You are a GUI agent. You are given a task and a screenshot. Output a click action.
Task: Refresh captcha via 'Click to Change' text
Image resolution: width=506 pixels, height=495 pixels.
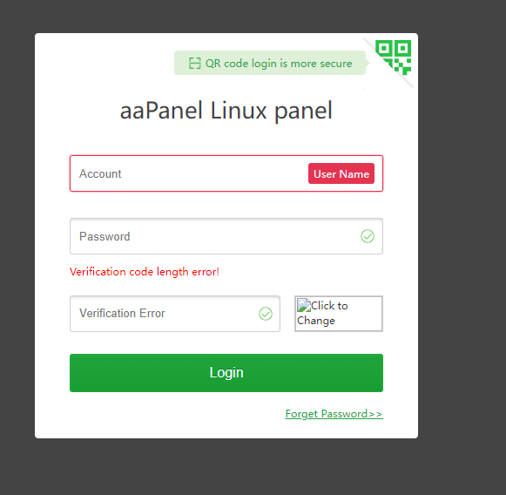point(323,313)
